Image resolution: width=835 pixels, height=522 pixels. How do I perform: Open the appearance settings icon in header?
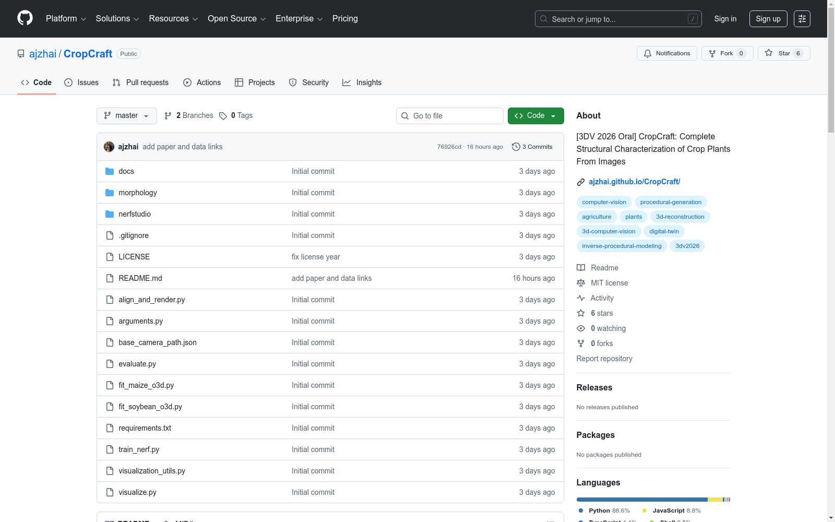point(802,19)
